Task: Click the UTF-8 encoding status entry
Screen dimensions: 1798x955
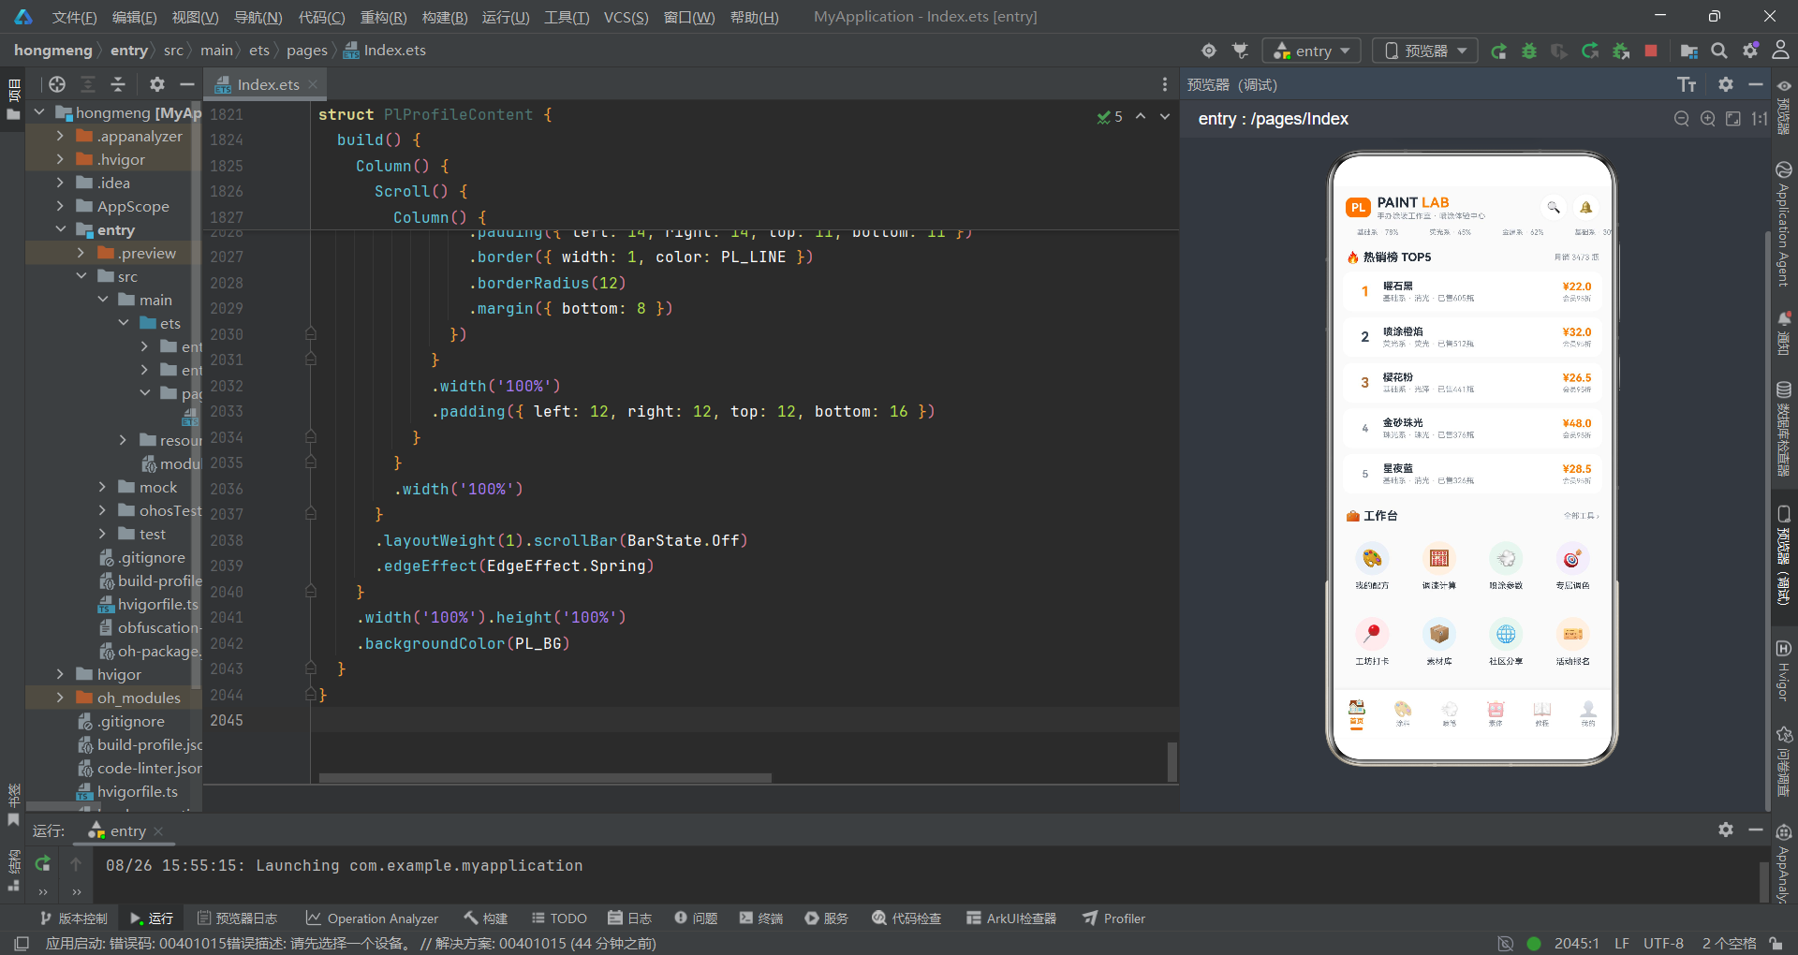Action: [x=1663, y=944]
